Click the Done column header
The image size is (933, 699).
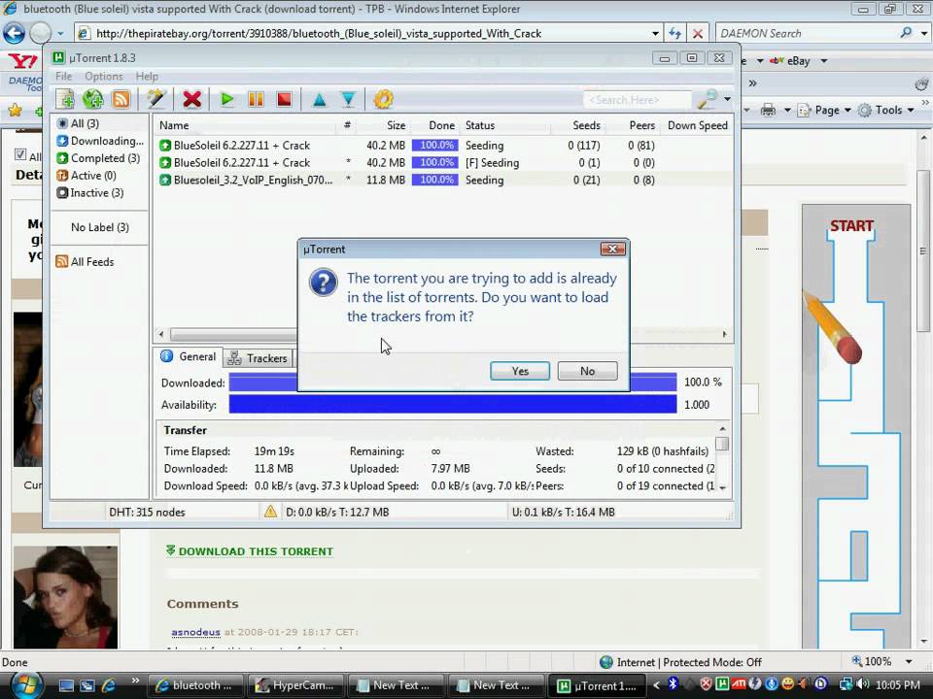441,125
